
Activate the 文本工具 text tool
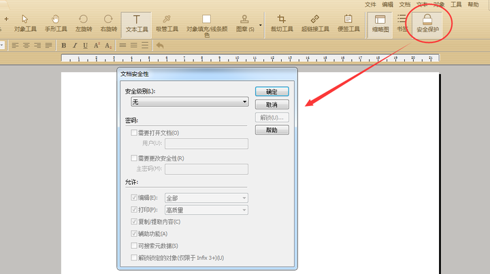tap(137, 24)
